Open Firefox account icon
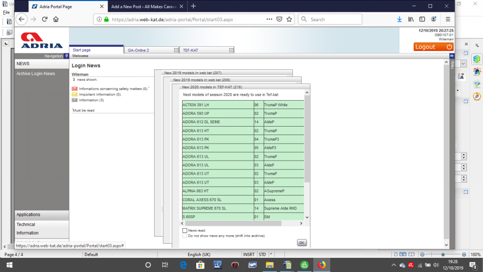This screenshot has width=483, height=272. click(x=433, y=19)
